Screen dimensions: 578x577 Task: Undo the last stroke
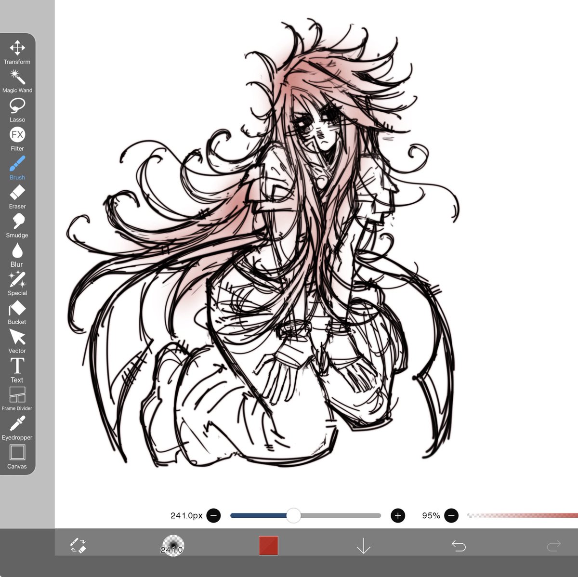point(459,546)
